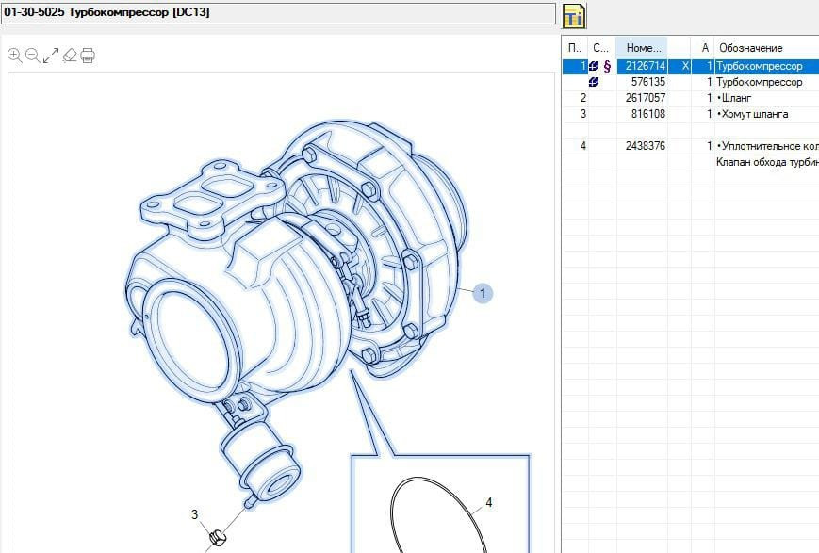Click the П.. position column header
The image size is (819, 553).
pos(574,48)
